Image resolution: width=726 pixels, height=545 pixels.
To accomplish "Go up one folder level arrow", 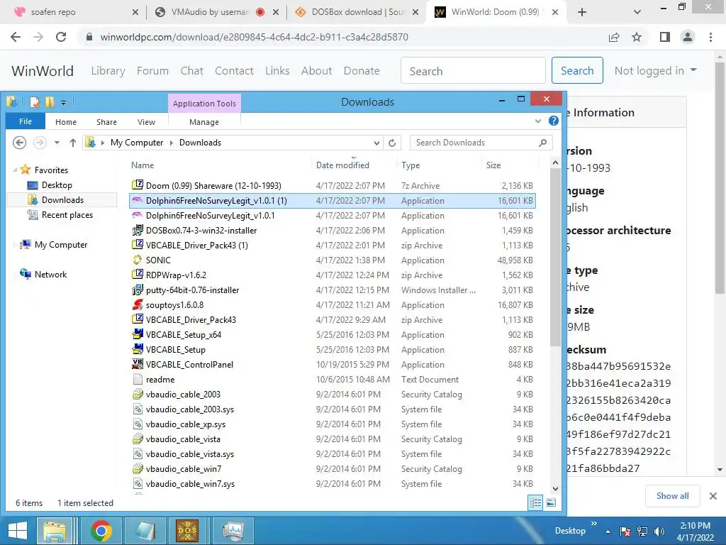I will (x=73, y=143).
